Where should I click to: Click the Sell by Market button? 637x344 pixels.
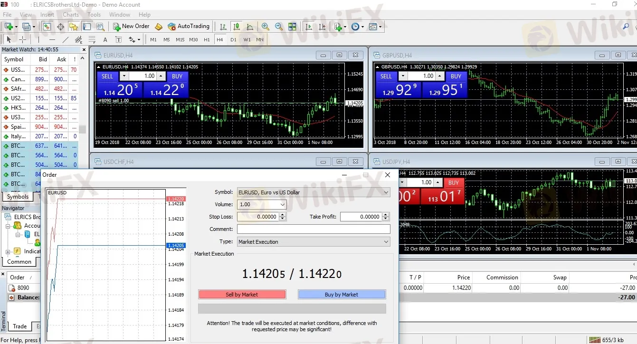(x=242, y=295)
